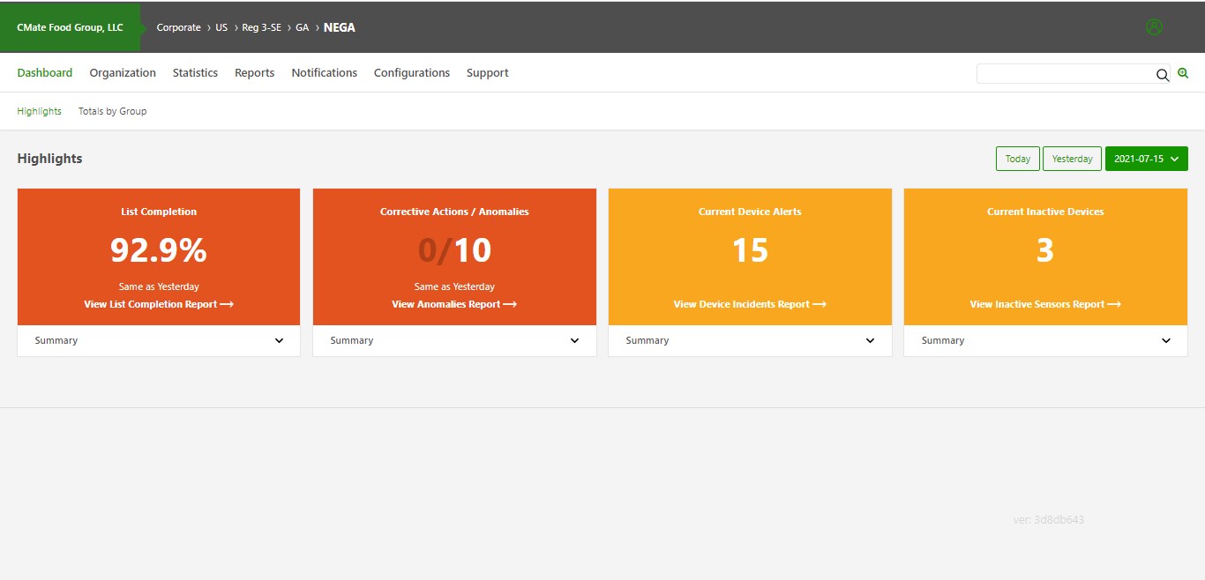Image resolution: width=1205 pixels, height=580 pixels.
Task: Click the Yesterday button
Action: tap(1072, 159)
